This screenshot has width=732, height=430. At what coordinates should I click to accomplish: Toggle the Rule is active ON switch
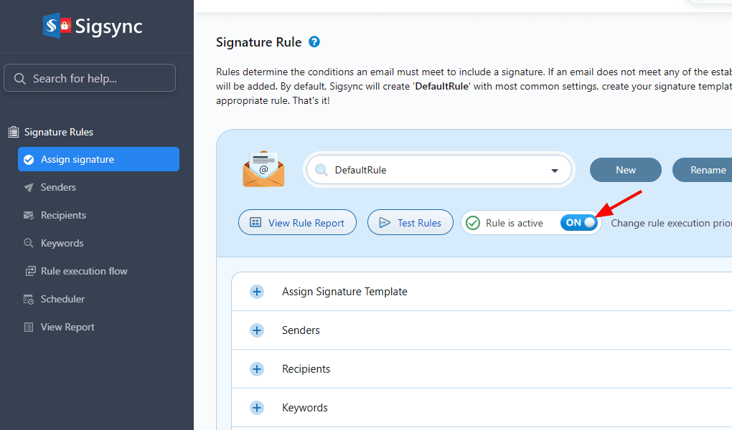click(x=579, y=223)
